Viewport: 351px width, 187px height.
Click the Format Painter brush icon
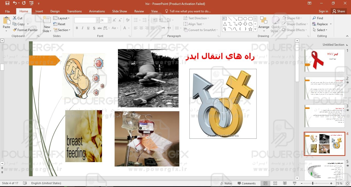coord(15,30)
